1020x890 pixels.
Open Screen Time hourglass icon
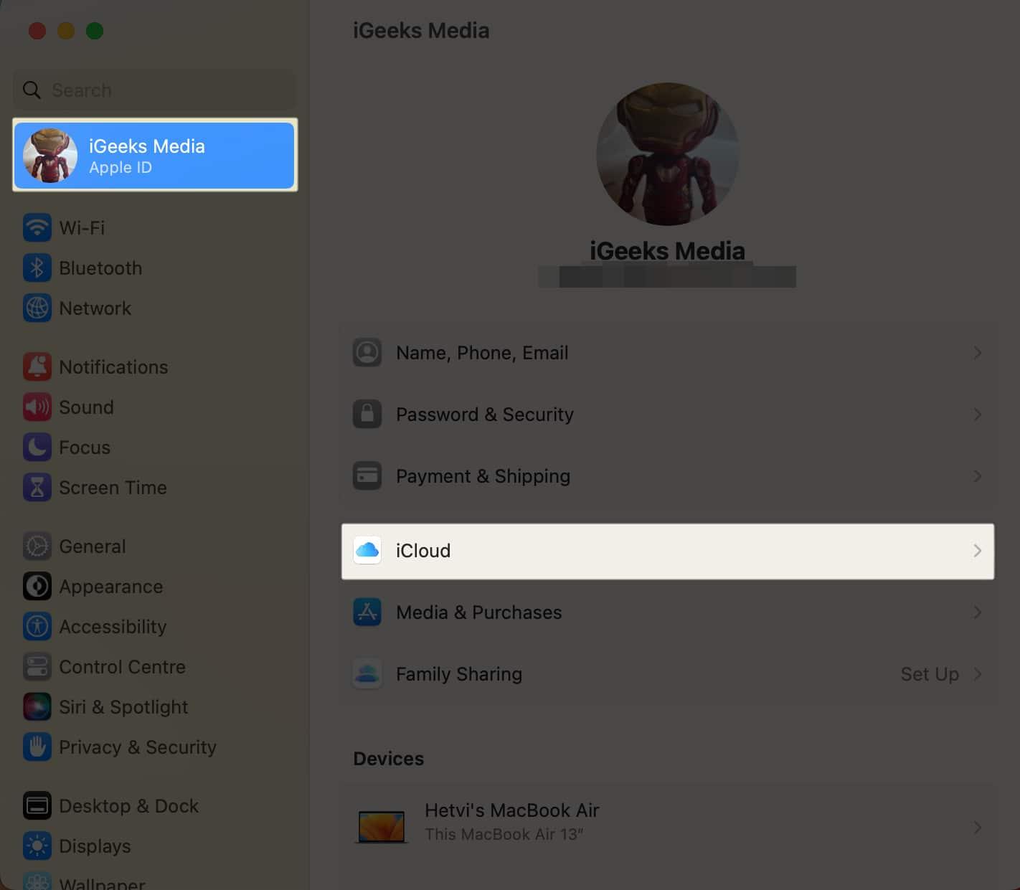pyautogui.click(x=37, y=488)
